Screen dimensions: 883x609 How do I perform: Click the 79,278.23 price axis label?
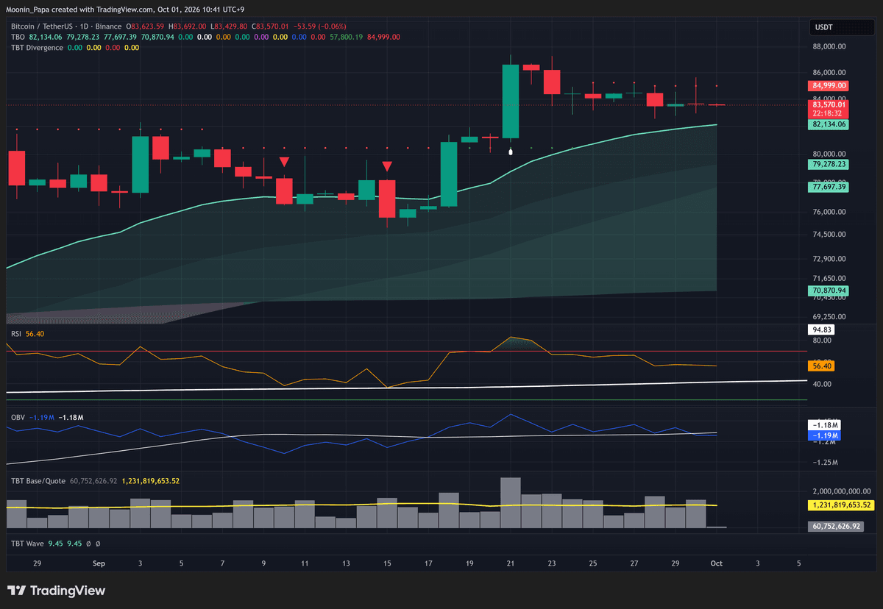[829, 164]
